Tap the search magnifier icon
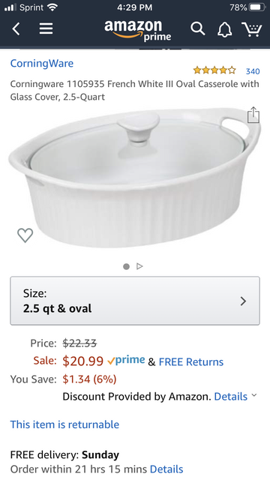This screenshot has height=480, width=270. point(198,29)
